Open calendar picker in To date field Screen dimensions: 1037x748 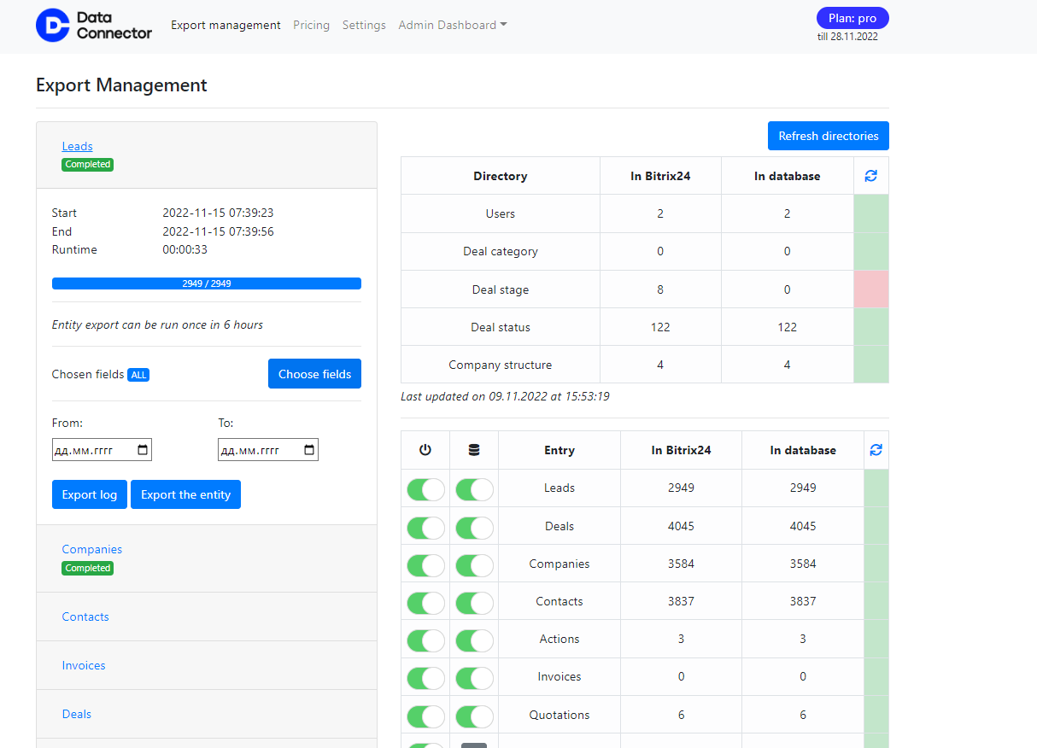click(309, 449)
